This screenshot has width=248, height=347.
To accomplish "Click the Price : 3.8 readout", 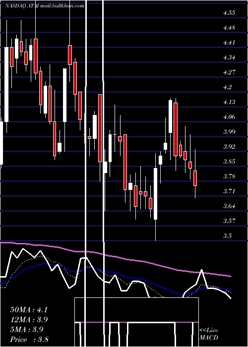I will coord(29,340).
